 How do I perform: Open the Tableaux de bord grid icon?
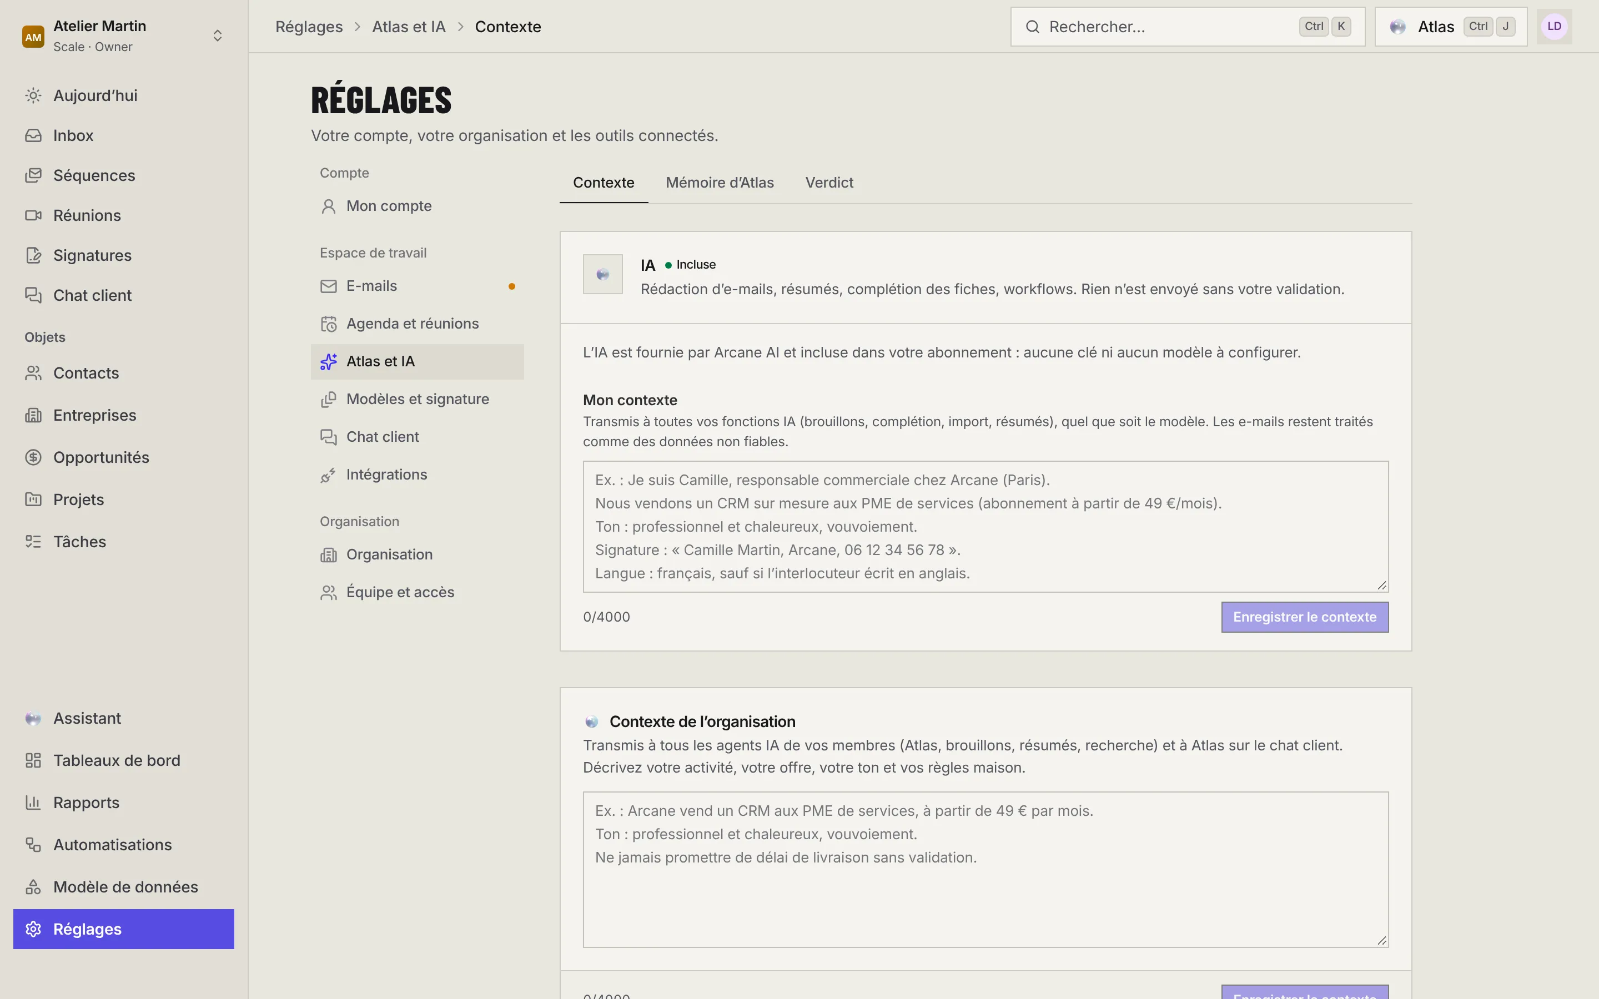(33, 760)
